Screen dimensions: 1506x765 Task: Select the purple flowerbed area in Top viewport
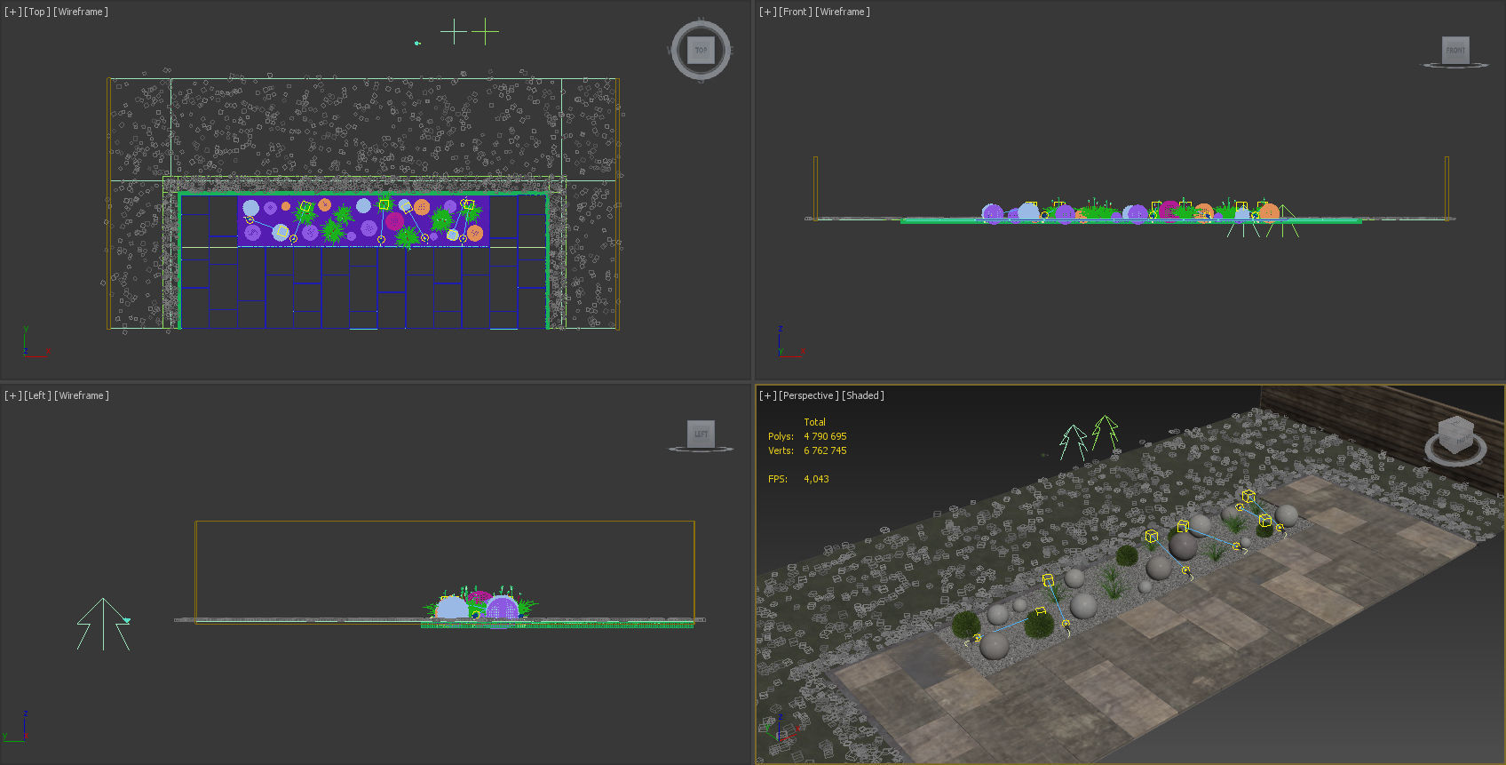(363, 221)
